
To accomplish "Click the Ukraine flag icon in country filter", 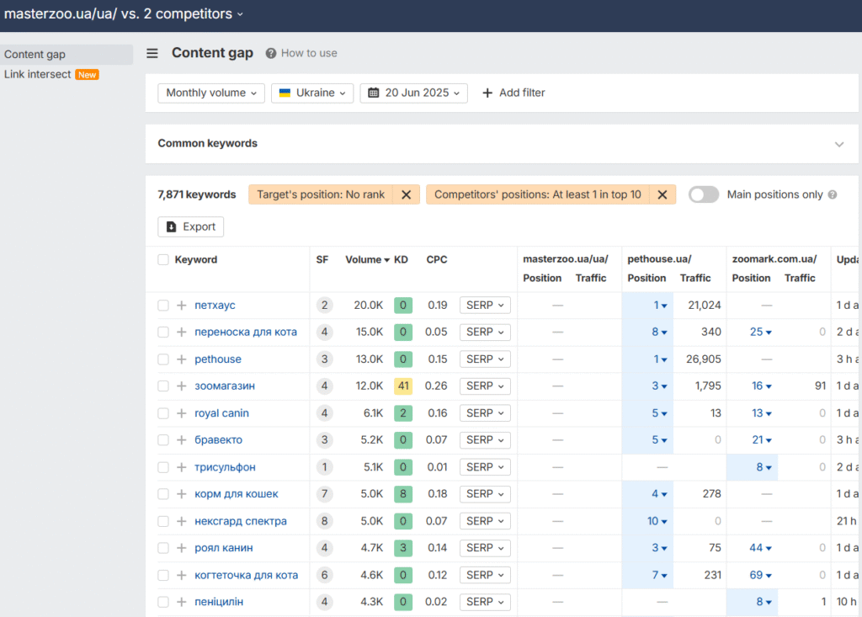I will pos(284,93).
